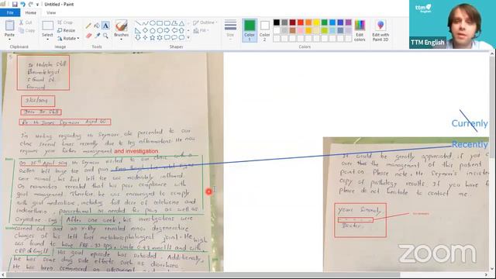Click the vertical scrollbar down arrow
The height and width of the screenshot is (279, 496).
pos(492,269)
